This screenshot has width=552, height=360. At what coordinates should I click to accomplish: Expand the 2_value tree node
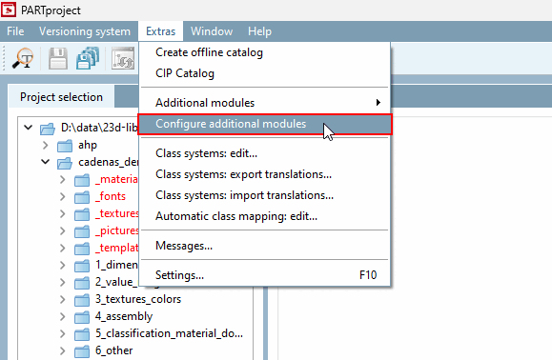pyautogui.click(x=63, y=282)
